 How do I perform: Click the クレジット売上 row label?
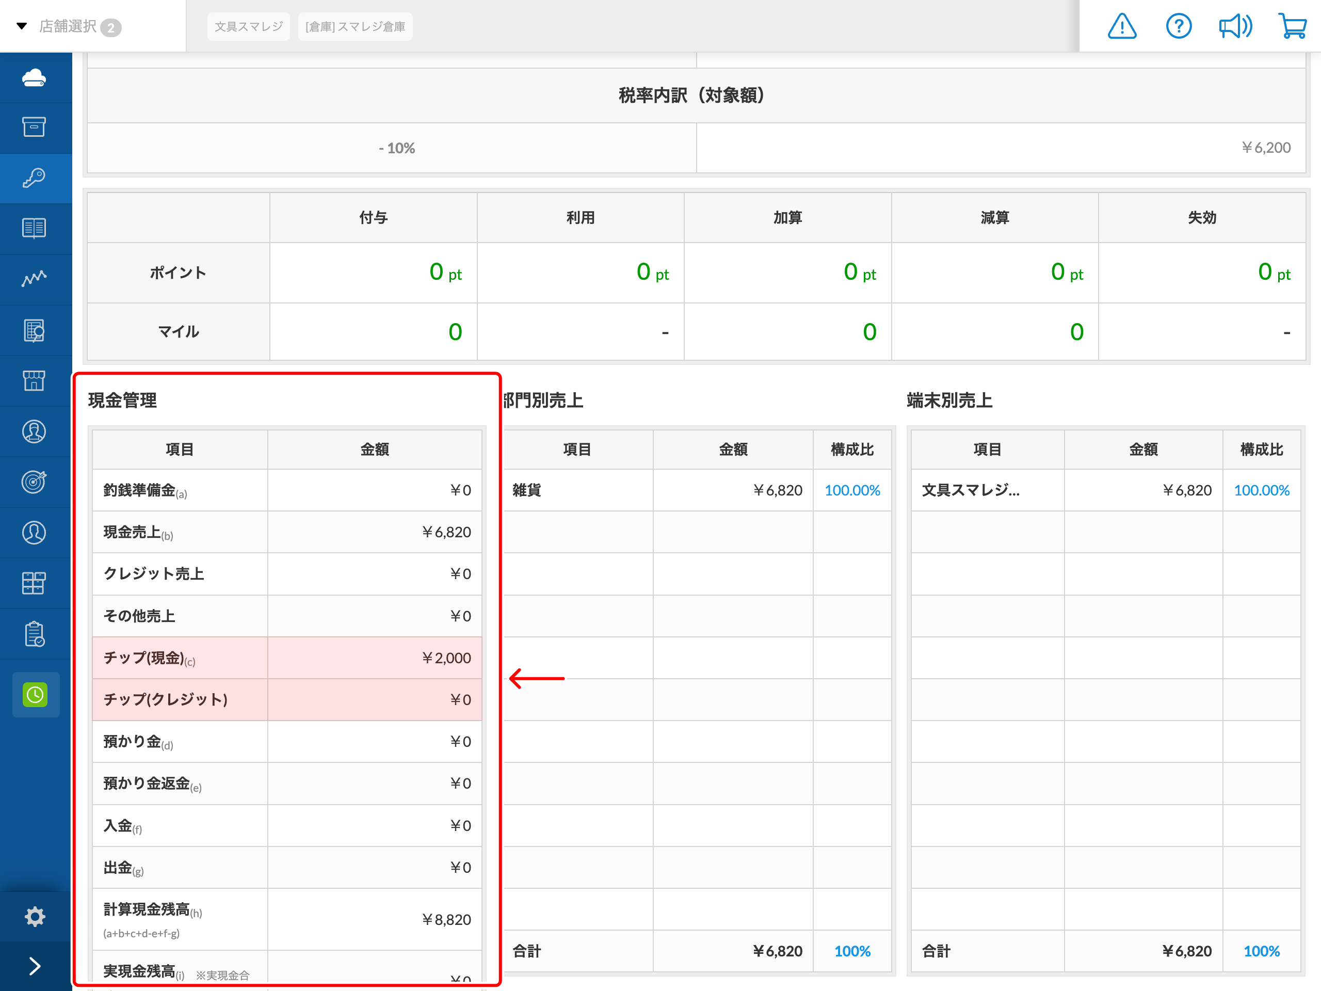(154, 574)
